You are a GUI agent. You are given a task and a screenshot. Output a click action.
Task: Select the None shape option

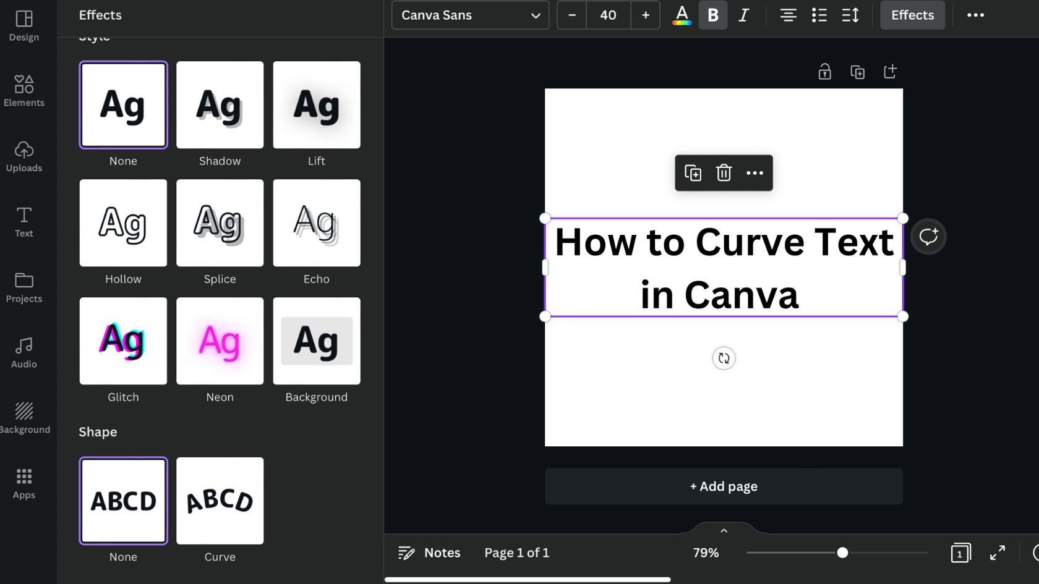tap(123, 501)
